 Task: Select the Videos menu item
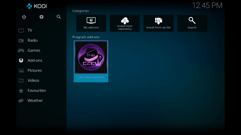tap(33, 80)
